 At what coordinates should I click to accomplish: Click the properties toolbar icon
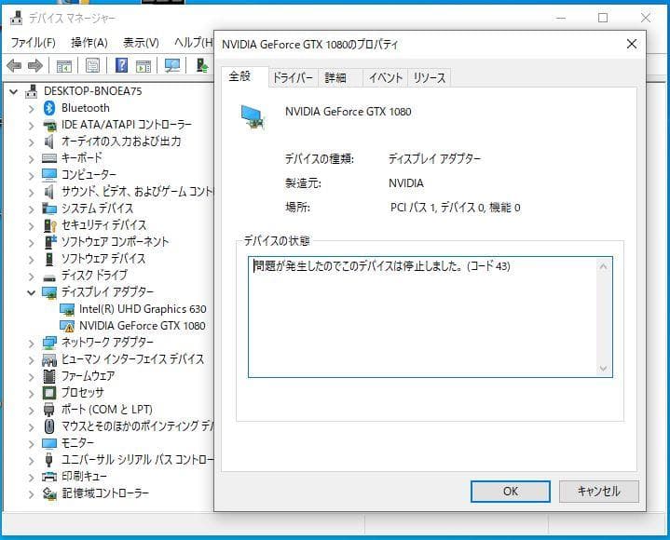pos(92,65)
